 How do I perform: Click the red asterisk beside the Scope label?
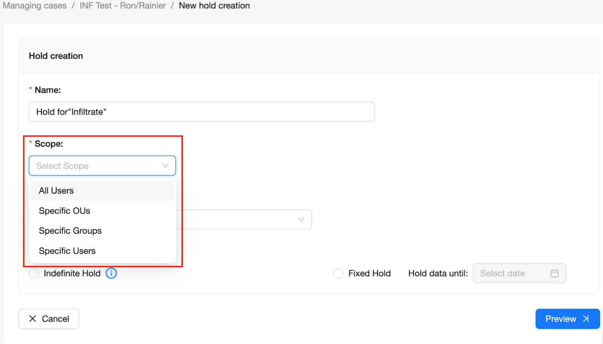(30, 142)
